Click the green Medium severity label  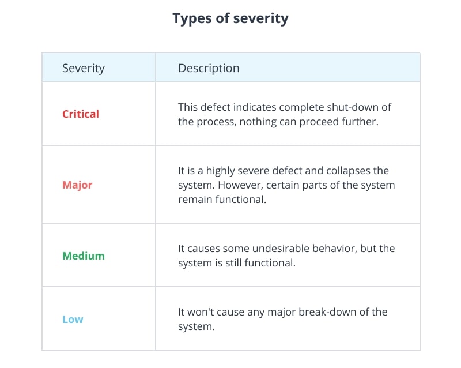(x=84, y=256)
